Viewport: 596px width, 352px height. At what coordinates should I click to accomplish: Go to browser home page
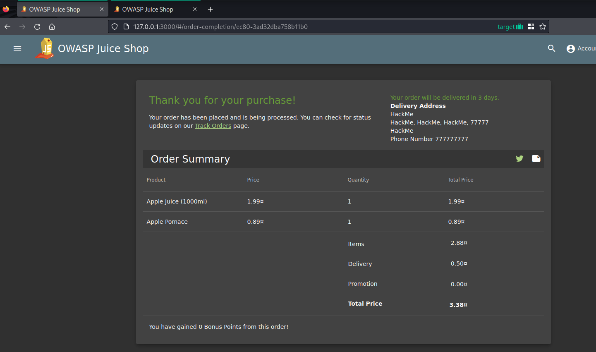[x=52, y=26]
